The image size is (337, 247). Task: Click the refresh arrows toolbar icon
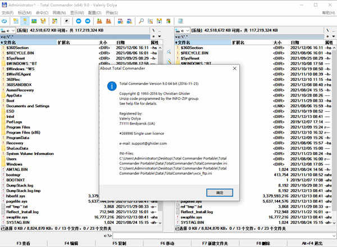coord(4,21)
